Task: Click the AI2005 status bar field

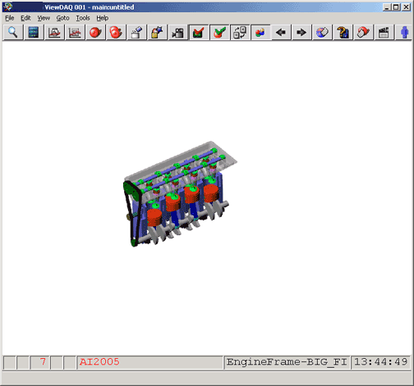Action: [x=150, y=362]
